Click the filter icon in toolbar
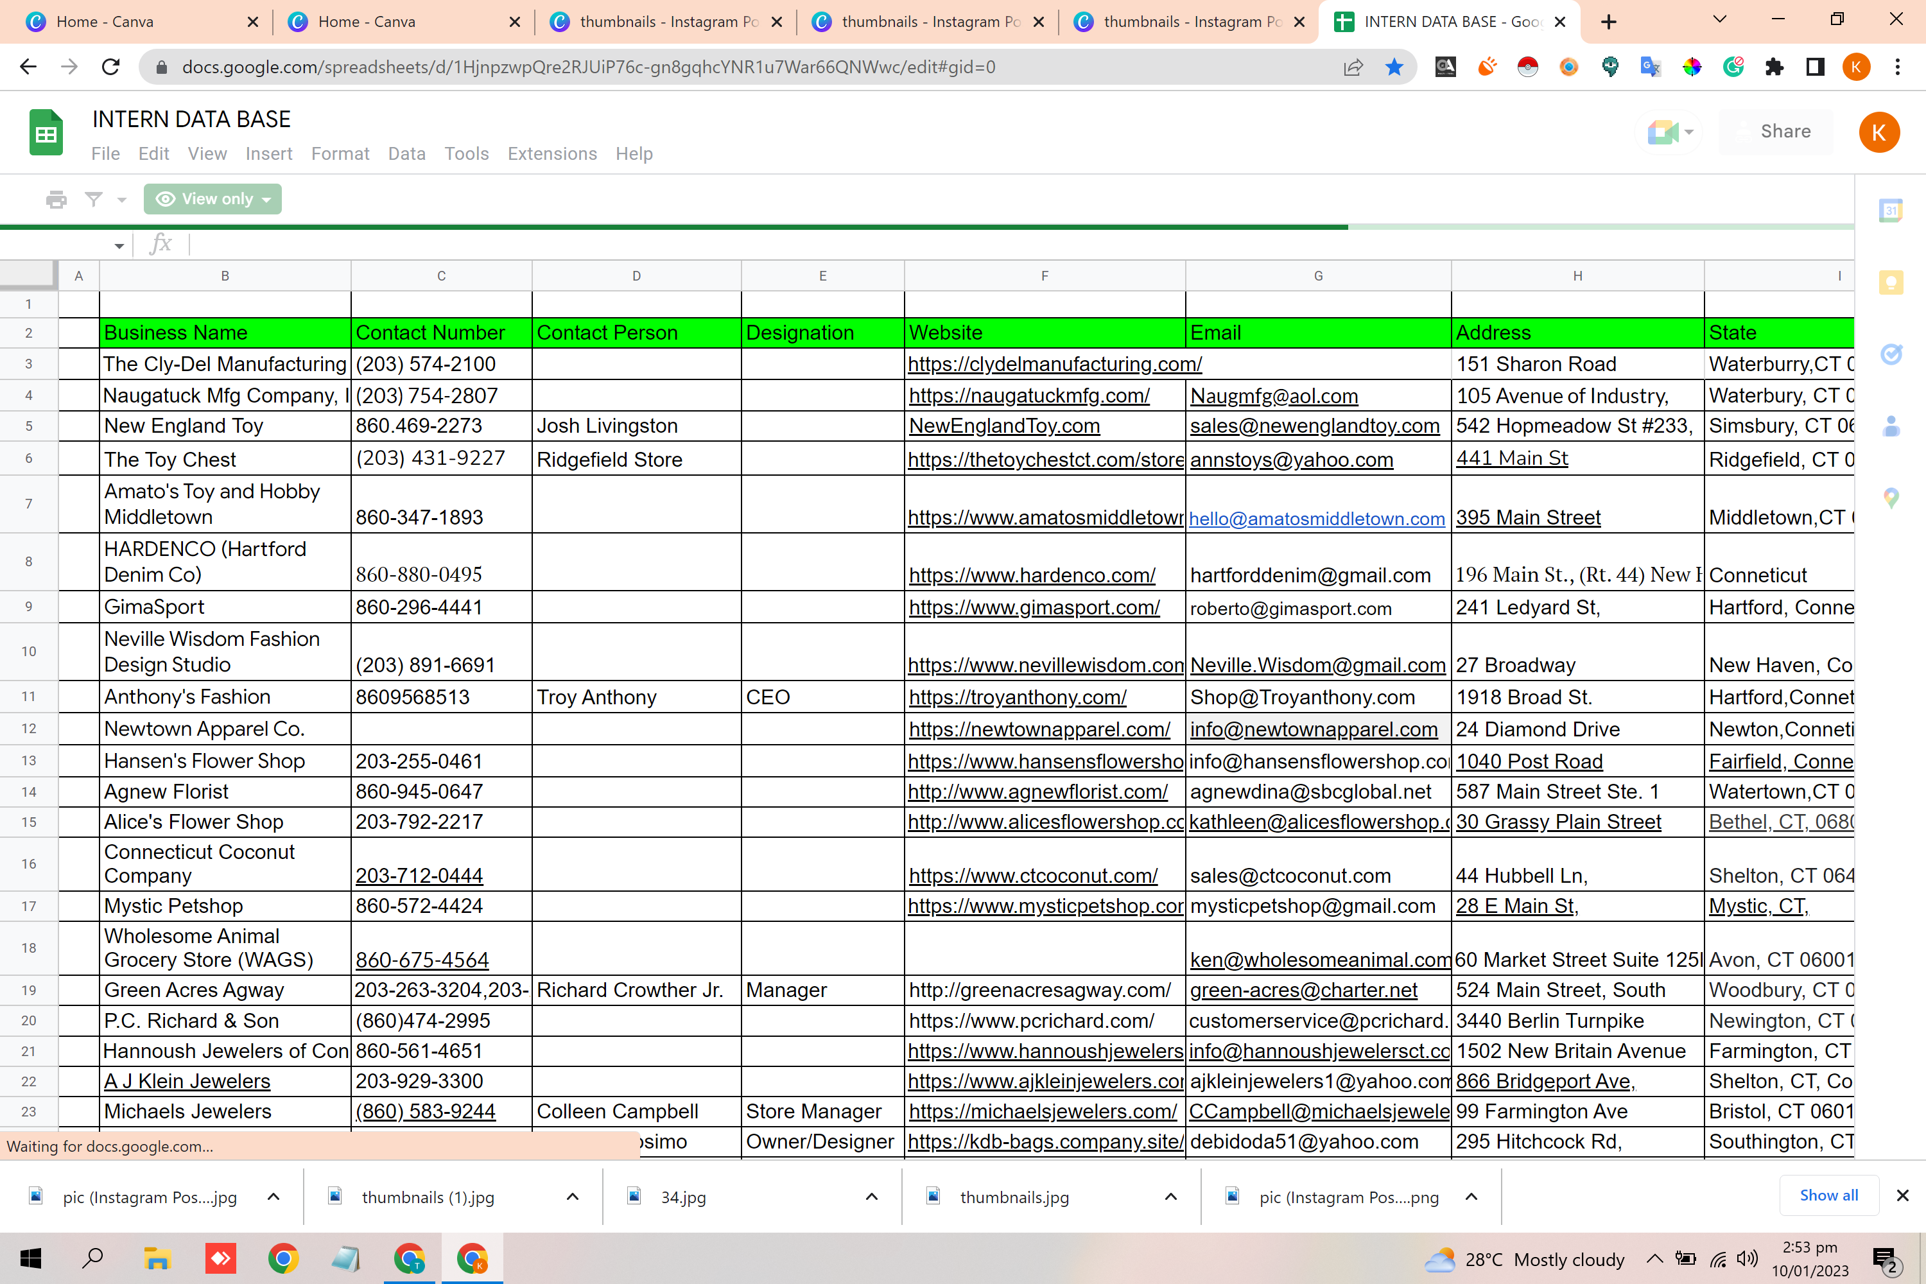The image size is (1926, 1284). 94,199
